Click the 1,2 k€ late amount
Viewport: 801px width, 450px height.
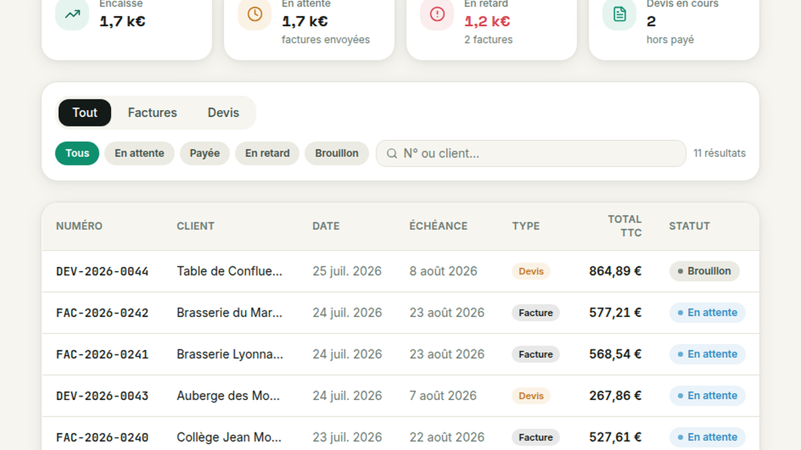[x=487, y=22]
